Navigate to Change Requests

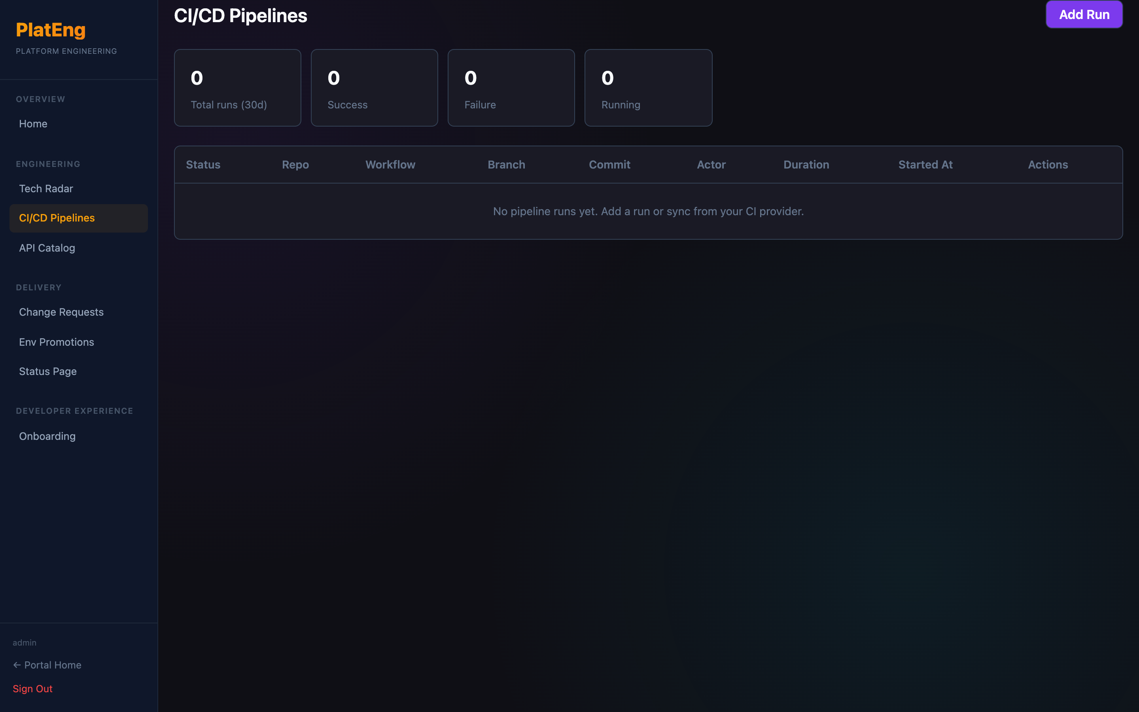point(61,312)
